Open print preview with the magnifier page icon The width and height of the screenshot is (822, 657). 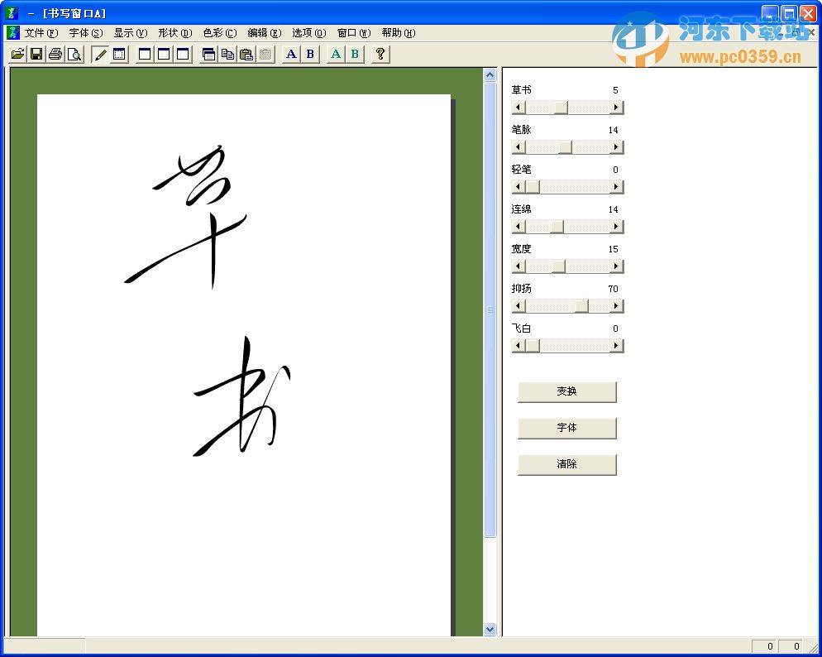[x=74, y=54]
